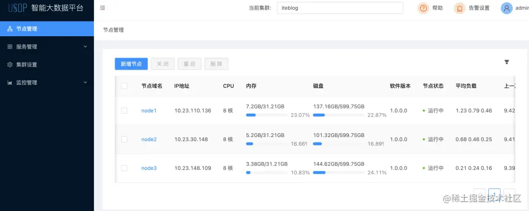Click the 告警设置 label
The width and height of the screenshot is (529, 211).
479,8
